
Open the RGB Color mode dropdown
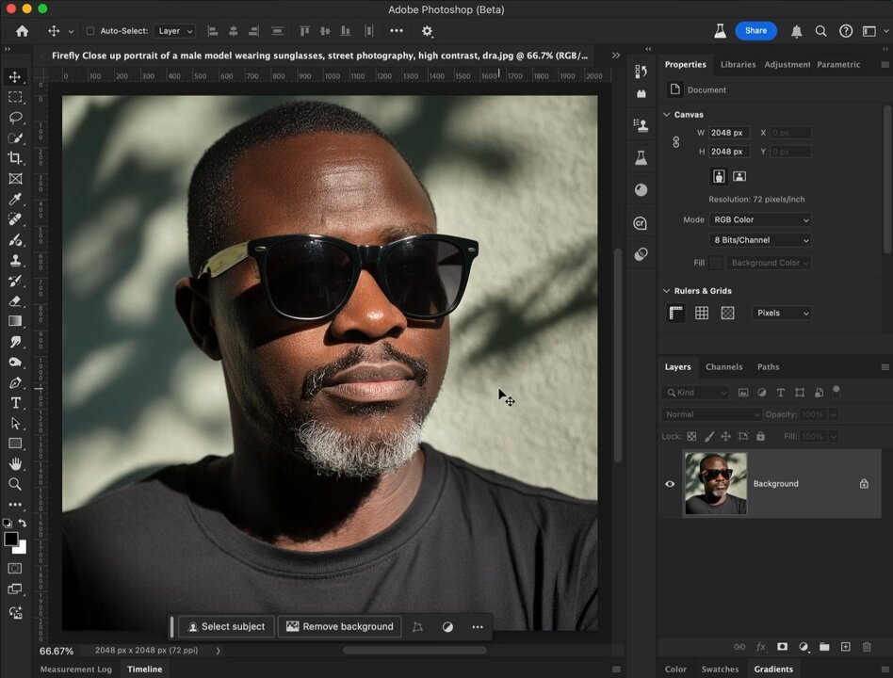pyautogui.click(x=760, y=219)
